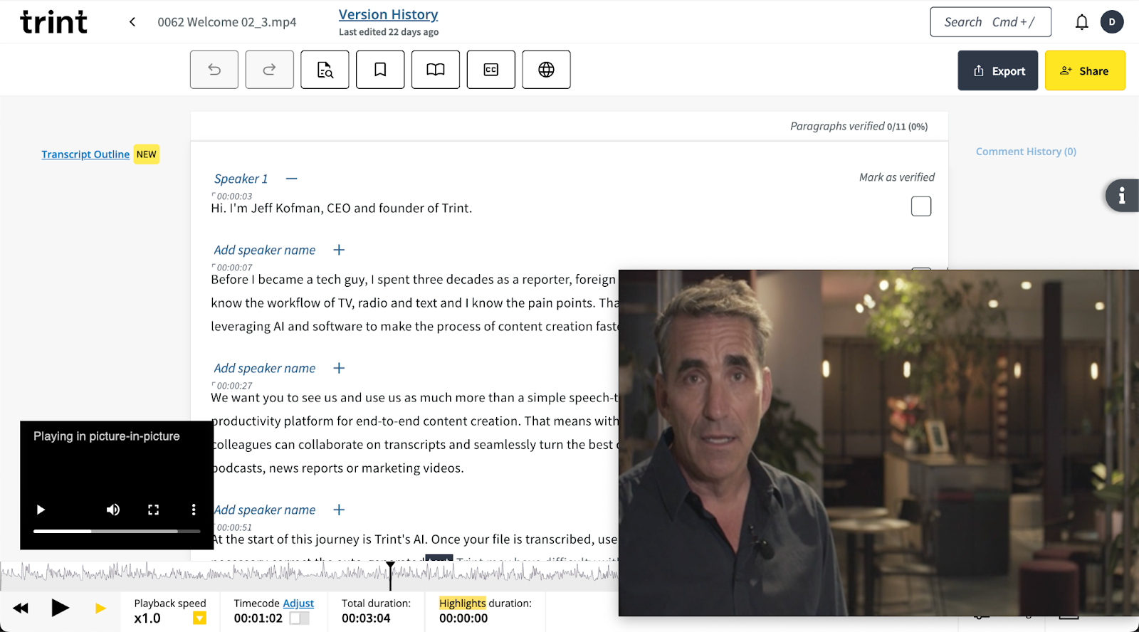Click the 00:00:27 timestamp
The height and width of the screenshot is (632, 1139).
coord(234,386)
